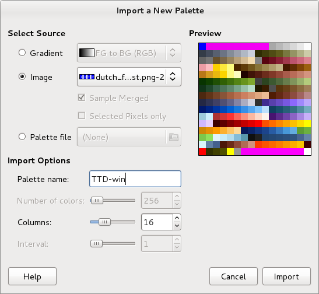Open the Gradient selector dropdown arrows
The width and height of the screenshot is (319, 294).
[173, 52]
